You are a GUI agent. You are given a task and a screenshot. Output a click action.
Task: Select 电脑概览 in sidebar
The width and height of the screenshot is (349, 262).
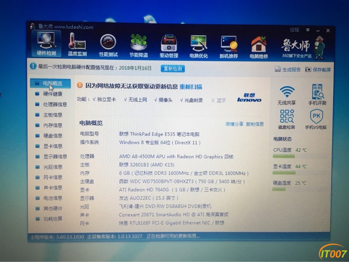50,83
